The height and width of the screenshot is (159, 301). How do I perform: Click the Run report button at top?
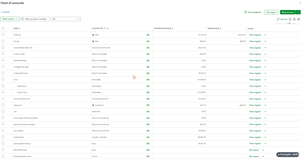tap(271, 12)
